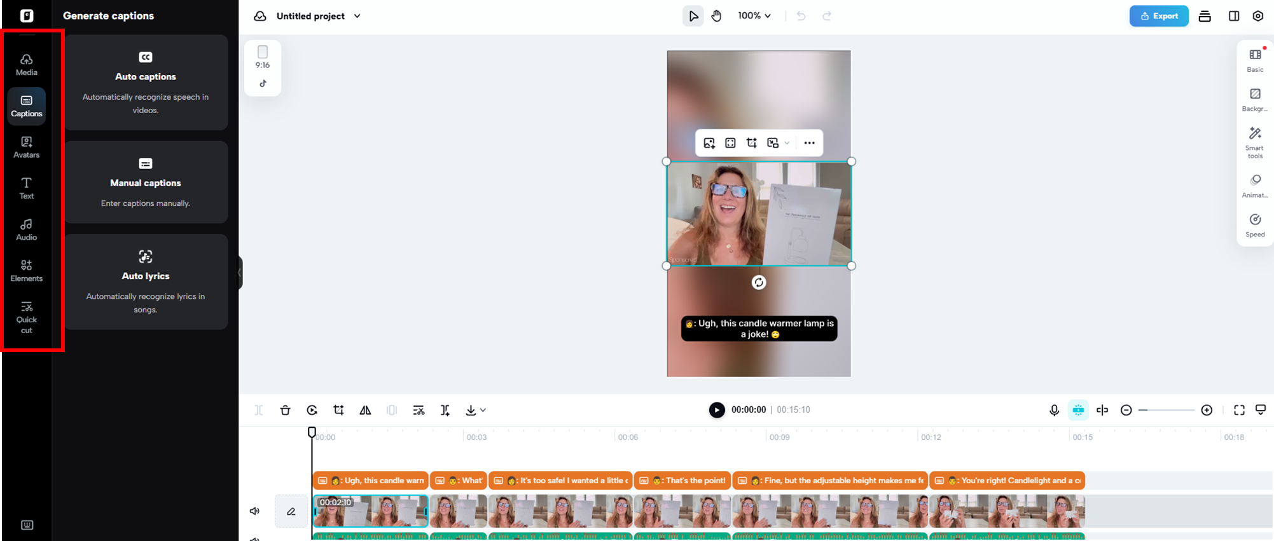Mute the video track volume

coord(254,511)
